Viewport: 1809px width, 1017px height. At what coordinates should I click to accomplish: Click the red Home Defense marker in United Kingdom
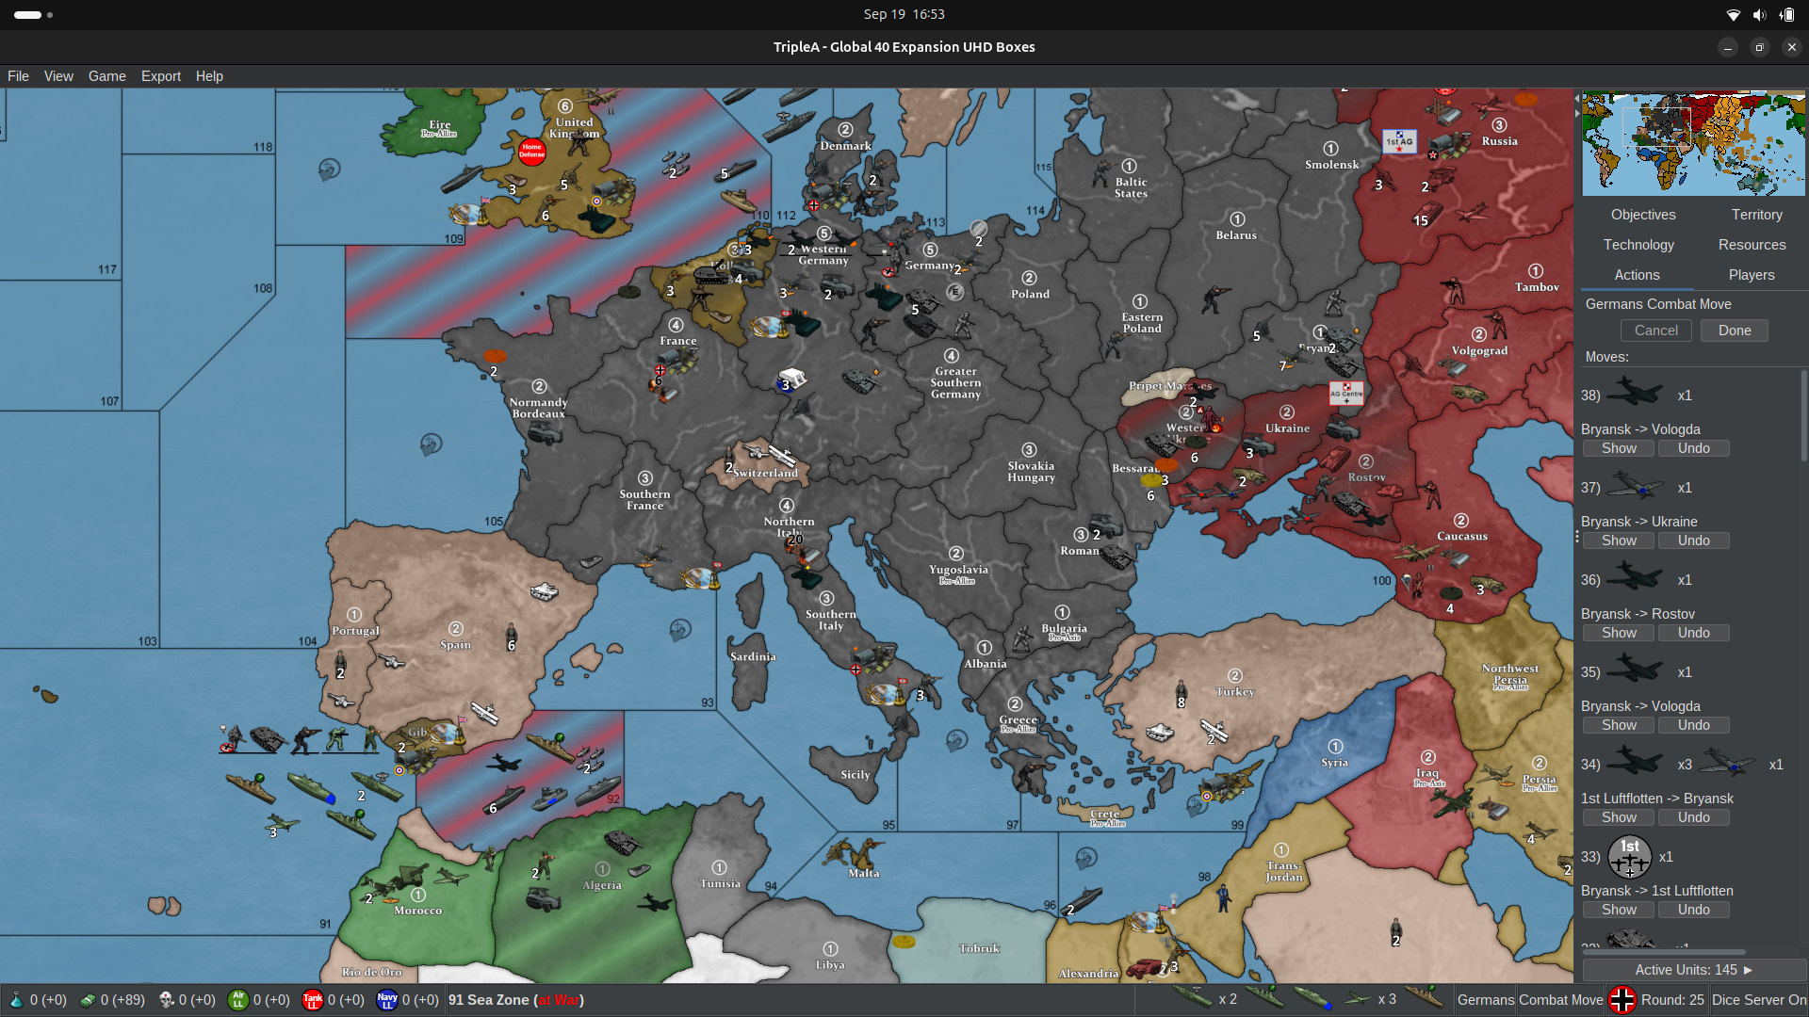tap(532, 151)
